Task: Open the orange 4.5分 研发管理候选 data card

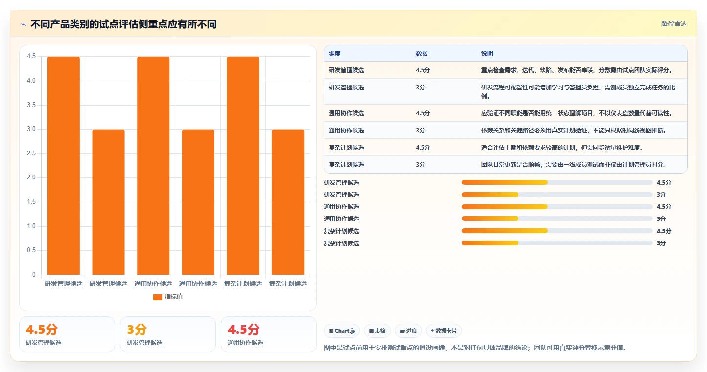Action: pos(67,334)
